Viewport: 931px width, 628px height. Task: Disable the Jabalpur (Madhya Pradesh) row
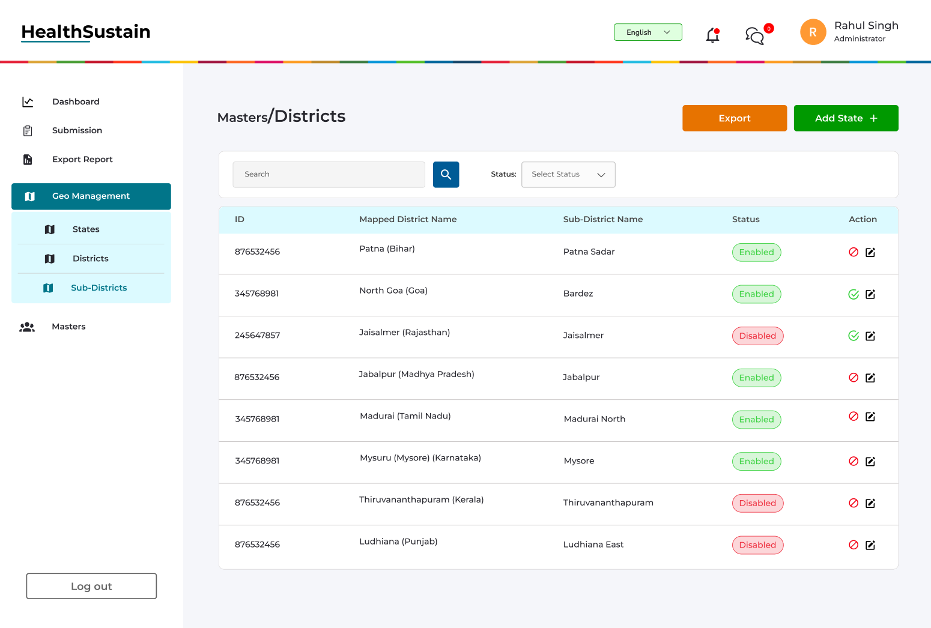[x=854, y=378]
